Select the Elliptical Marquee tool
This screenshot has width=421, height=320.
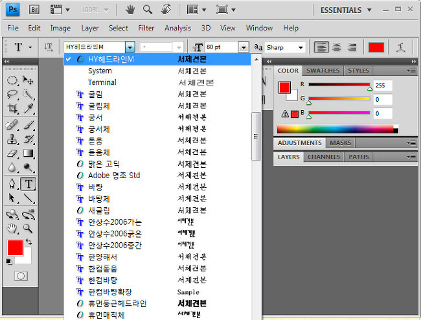[12, 80]
